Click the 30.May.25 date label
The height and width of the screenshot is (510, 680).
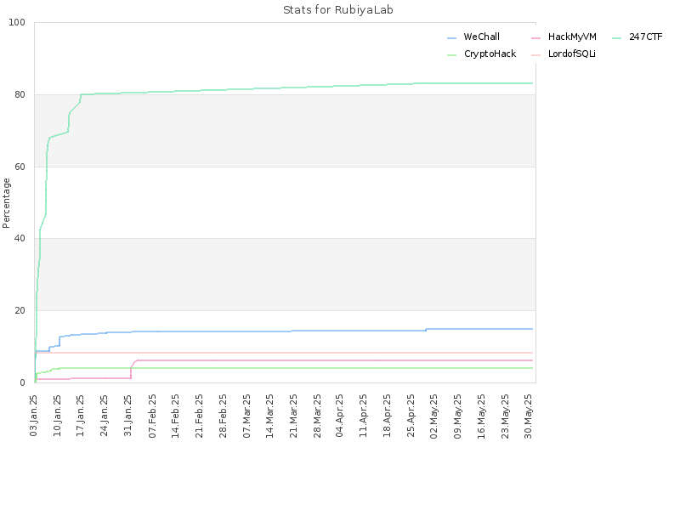click(x=529, y=416)
